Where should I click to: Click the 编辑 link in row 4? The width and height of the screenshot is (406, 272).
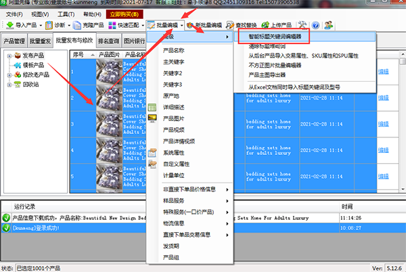(x=383, y=150)
